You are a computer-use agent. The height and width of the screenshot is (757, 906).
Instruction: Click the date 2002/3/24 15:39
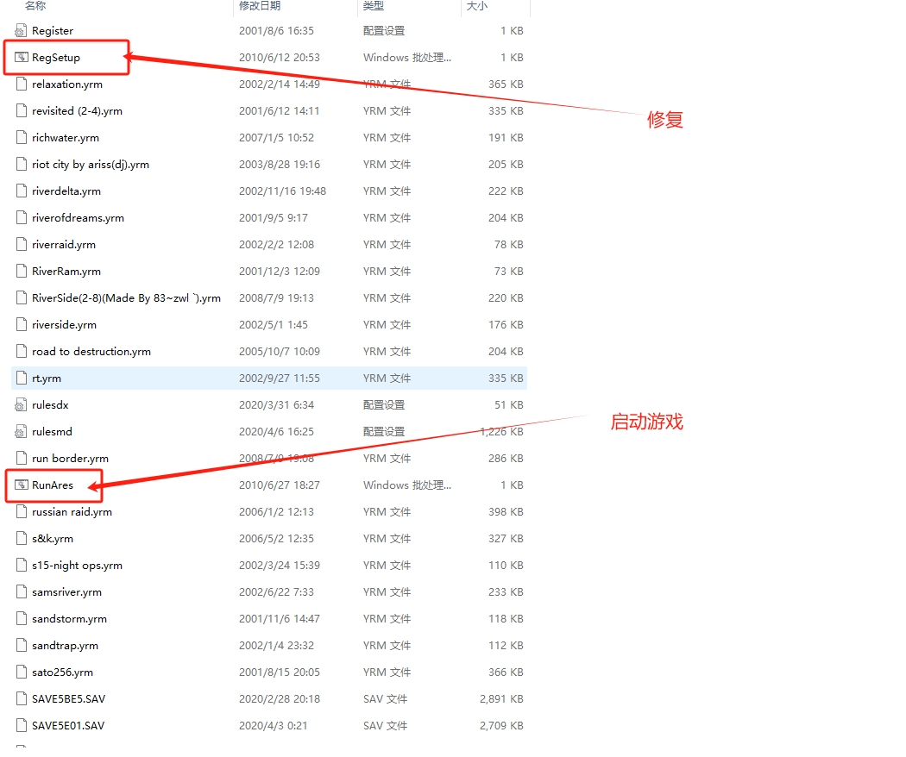[x=279, y=566]
